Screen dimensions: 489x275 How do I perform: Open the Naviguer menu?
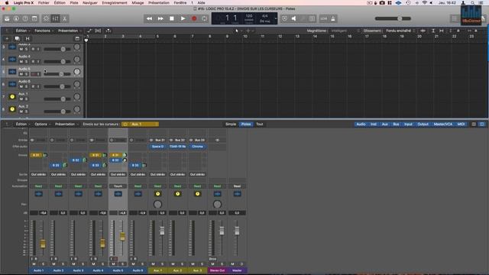(x=90, y=2)
